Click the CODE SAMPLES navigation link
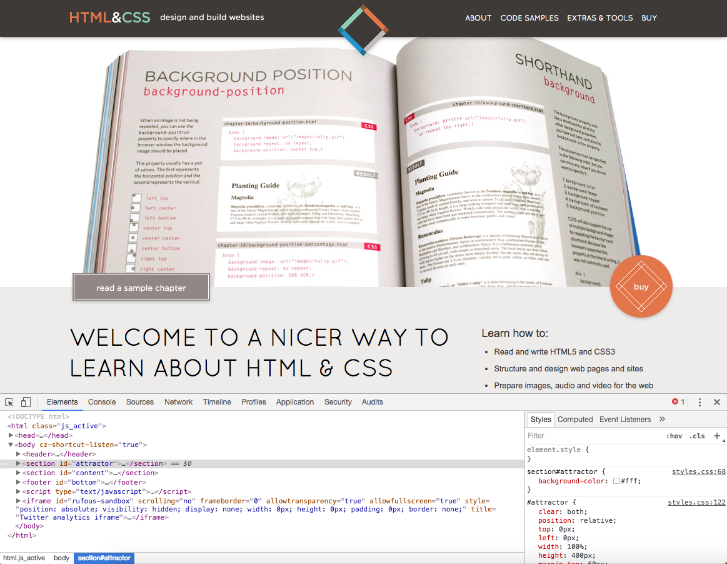727x564 pixels. pyautogui.click(x=529, y=18)
